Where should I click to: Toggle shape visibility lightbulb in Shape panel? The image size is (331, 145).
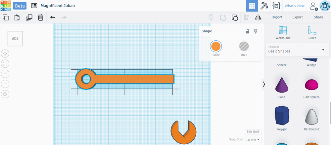[x=256, y=31]
